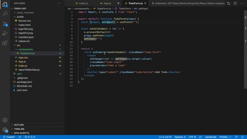Open Manage gear icon in activity bar
This screenshot has width=247, height=139.
5,130
